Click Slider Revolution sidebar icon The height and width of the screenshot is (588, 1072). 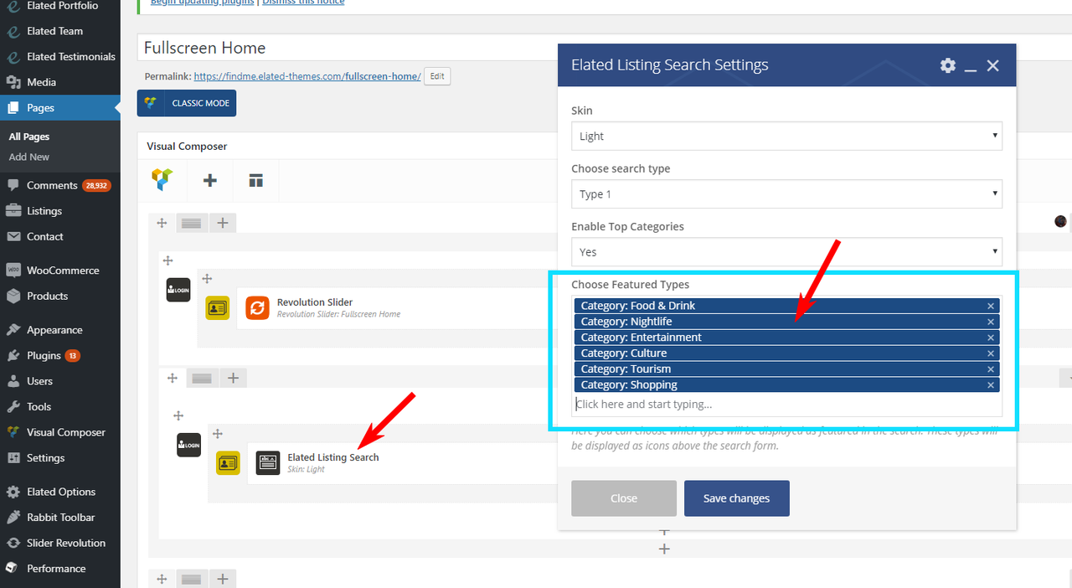[x=13, y=543]
